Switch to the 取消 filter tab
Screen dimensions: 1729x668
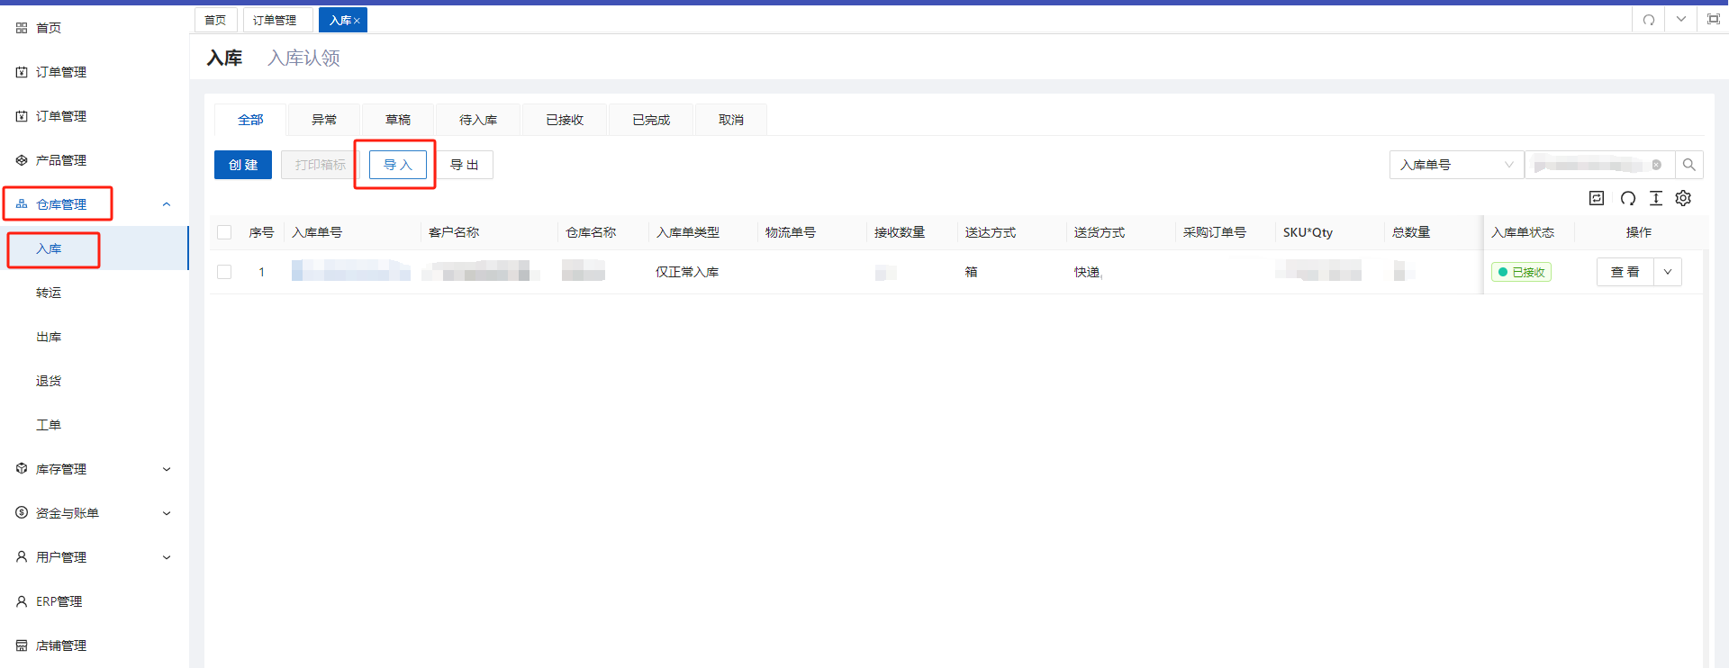(x=731, y=120)
